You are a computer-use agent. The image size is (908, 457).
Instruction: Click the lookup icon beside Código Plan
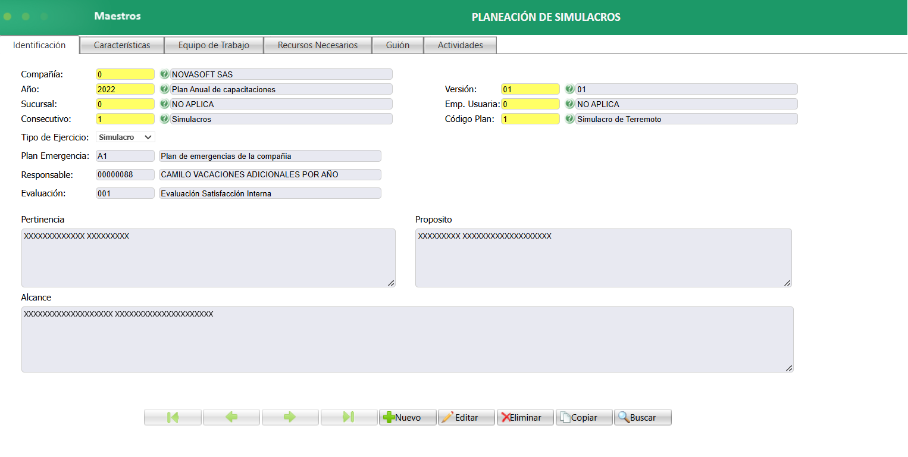coord(569,118)
